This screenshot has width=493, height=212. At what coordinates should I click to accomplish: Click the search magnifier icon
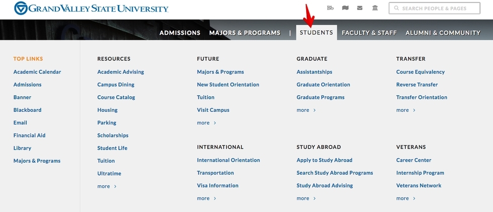pos(397,9)
